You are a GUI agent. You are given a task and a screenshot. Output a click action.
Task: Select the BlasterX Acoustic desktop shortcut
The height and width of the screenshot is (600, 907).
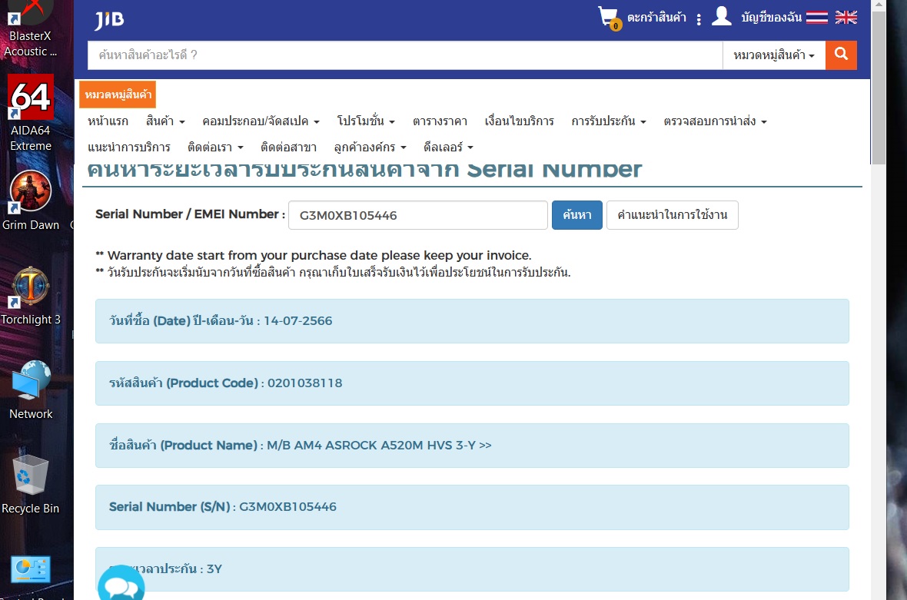[30, 29]
